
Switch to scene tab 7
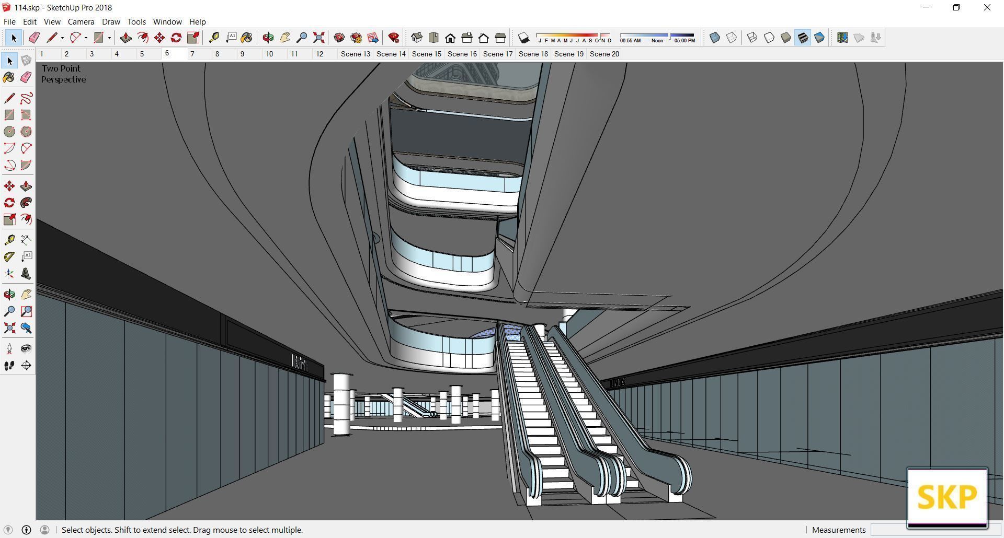click(199, 54)
